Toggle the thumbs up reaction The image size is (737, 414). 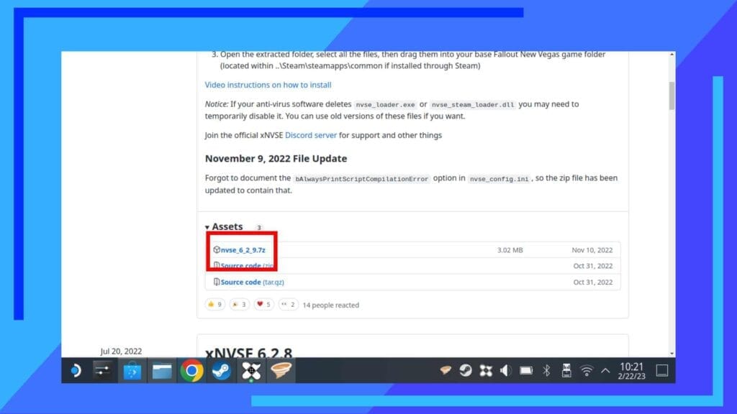pos(214,305)
